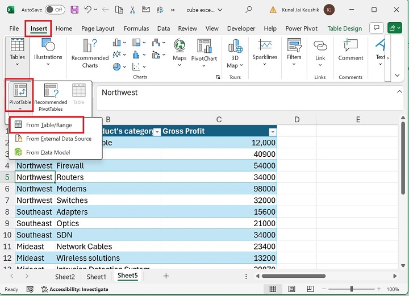
Task: Toggle the AutoSave switch
Action: pos(55,10)
